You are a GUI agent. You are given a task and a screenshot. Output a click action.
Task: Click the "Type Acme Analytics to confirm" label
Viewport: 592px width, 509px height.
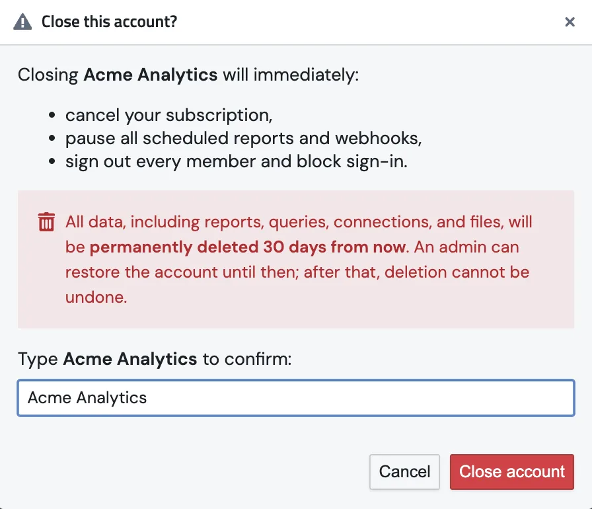tap(155, 359)
